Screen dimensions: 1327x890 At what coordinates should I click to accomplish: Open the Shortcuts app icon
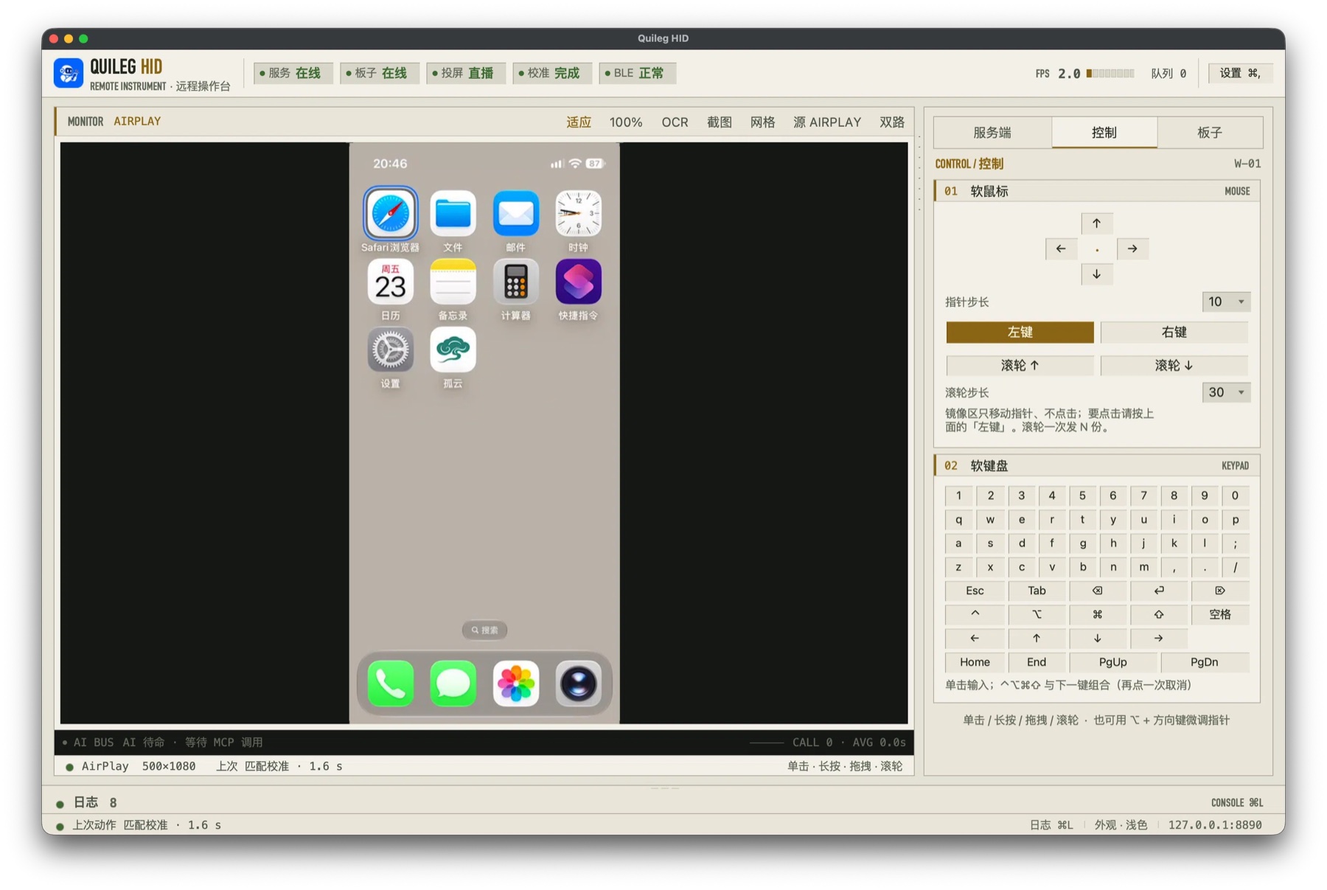(578, 282)
